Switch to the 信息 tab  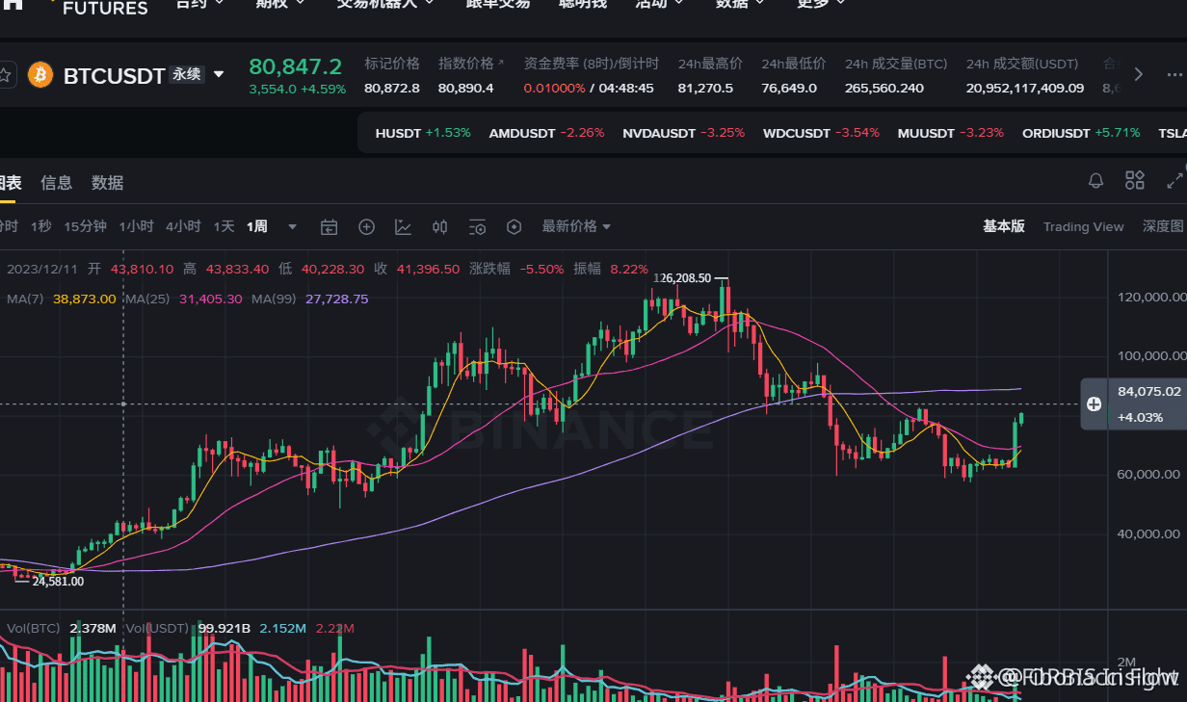(x=56, y=183)
